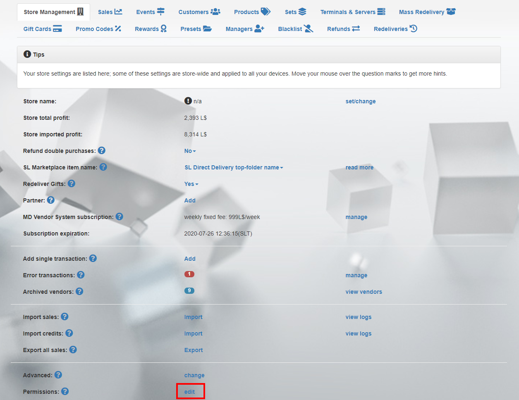This screenshot has height=400, width=519.
Task: Click the Archived vendors help icon
Action: (80, 291)
